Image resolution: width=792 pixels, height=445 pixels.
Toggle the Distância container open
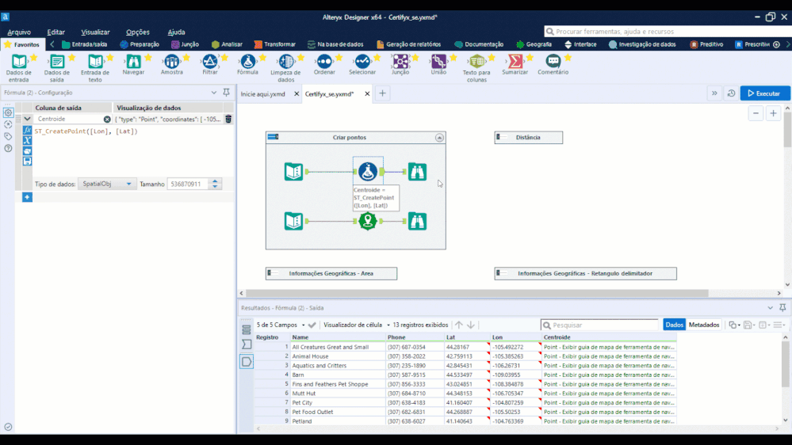[x=503, y=138]
